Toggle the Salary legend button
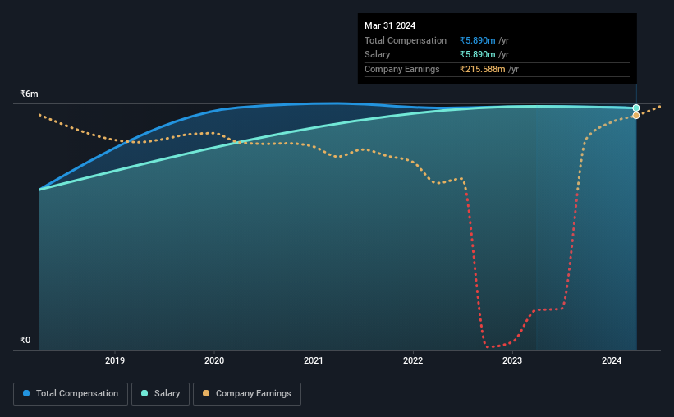The height and width of the screenshot is (417, 674). 160,394
